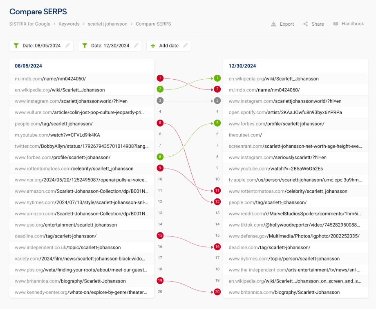376x309 pixels.
Task: Click funnel icon of Date 12/30/2024 filter
Action: [x=85, y=46]
